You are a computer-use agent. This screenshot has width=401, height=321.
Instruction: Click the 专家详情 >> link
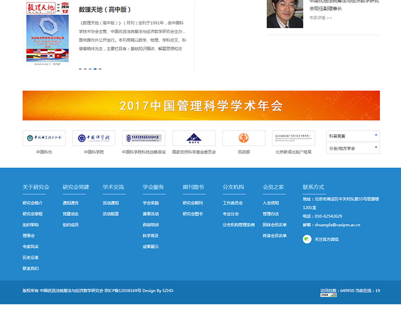coord(320,18)
